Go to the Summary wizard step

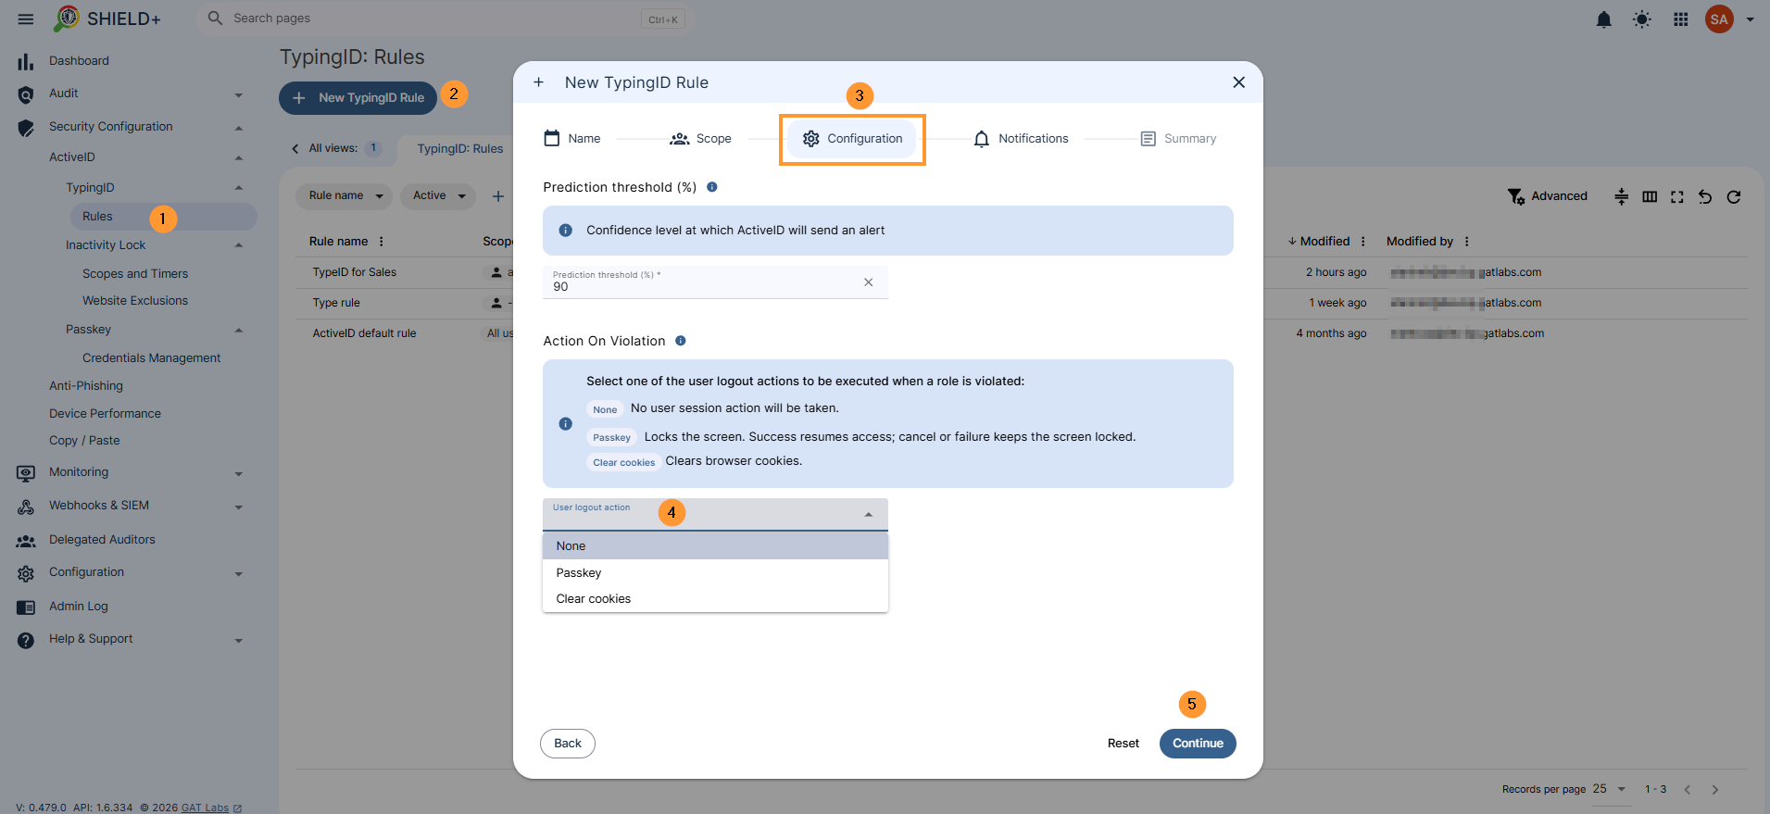pyautogui.click(x=1178, y=139)
